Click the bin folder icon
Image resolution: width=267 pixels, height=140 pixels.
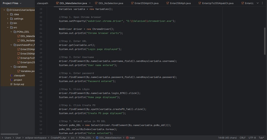[x=12, y=23]
